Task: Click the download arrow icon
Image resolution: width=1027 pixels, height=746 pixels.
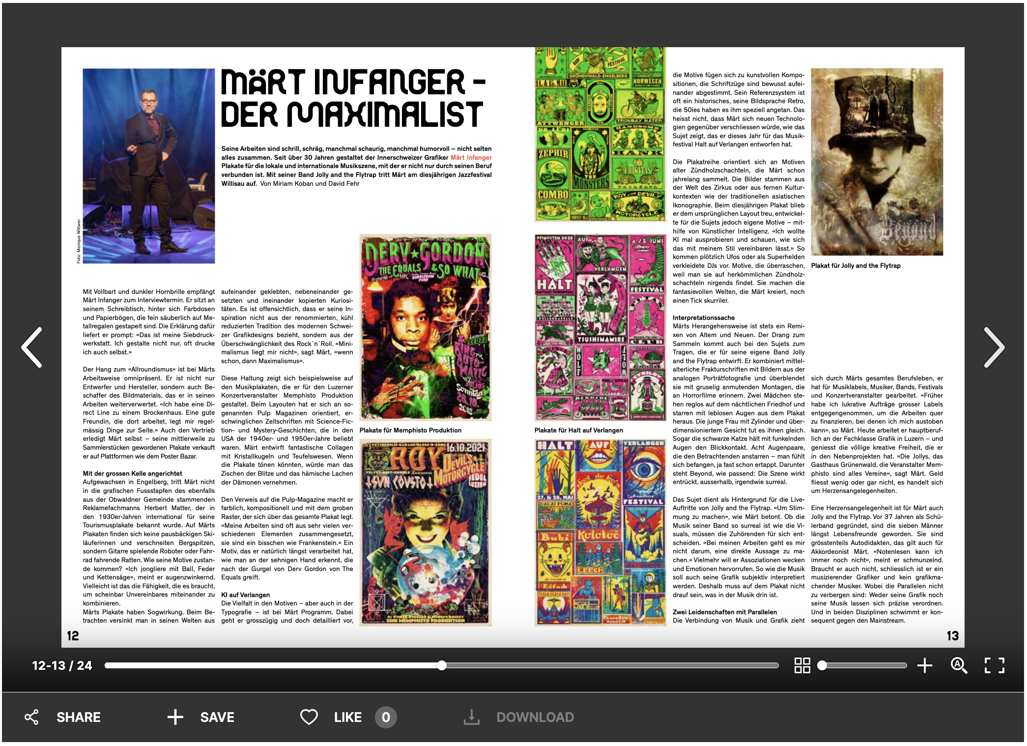Action: (x=472, y=717)
